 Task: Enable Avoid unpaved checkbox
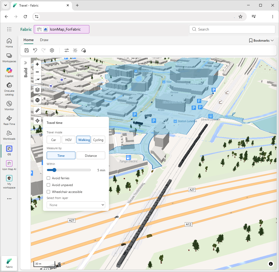pos(49,185)
